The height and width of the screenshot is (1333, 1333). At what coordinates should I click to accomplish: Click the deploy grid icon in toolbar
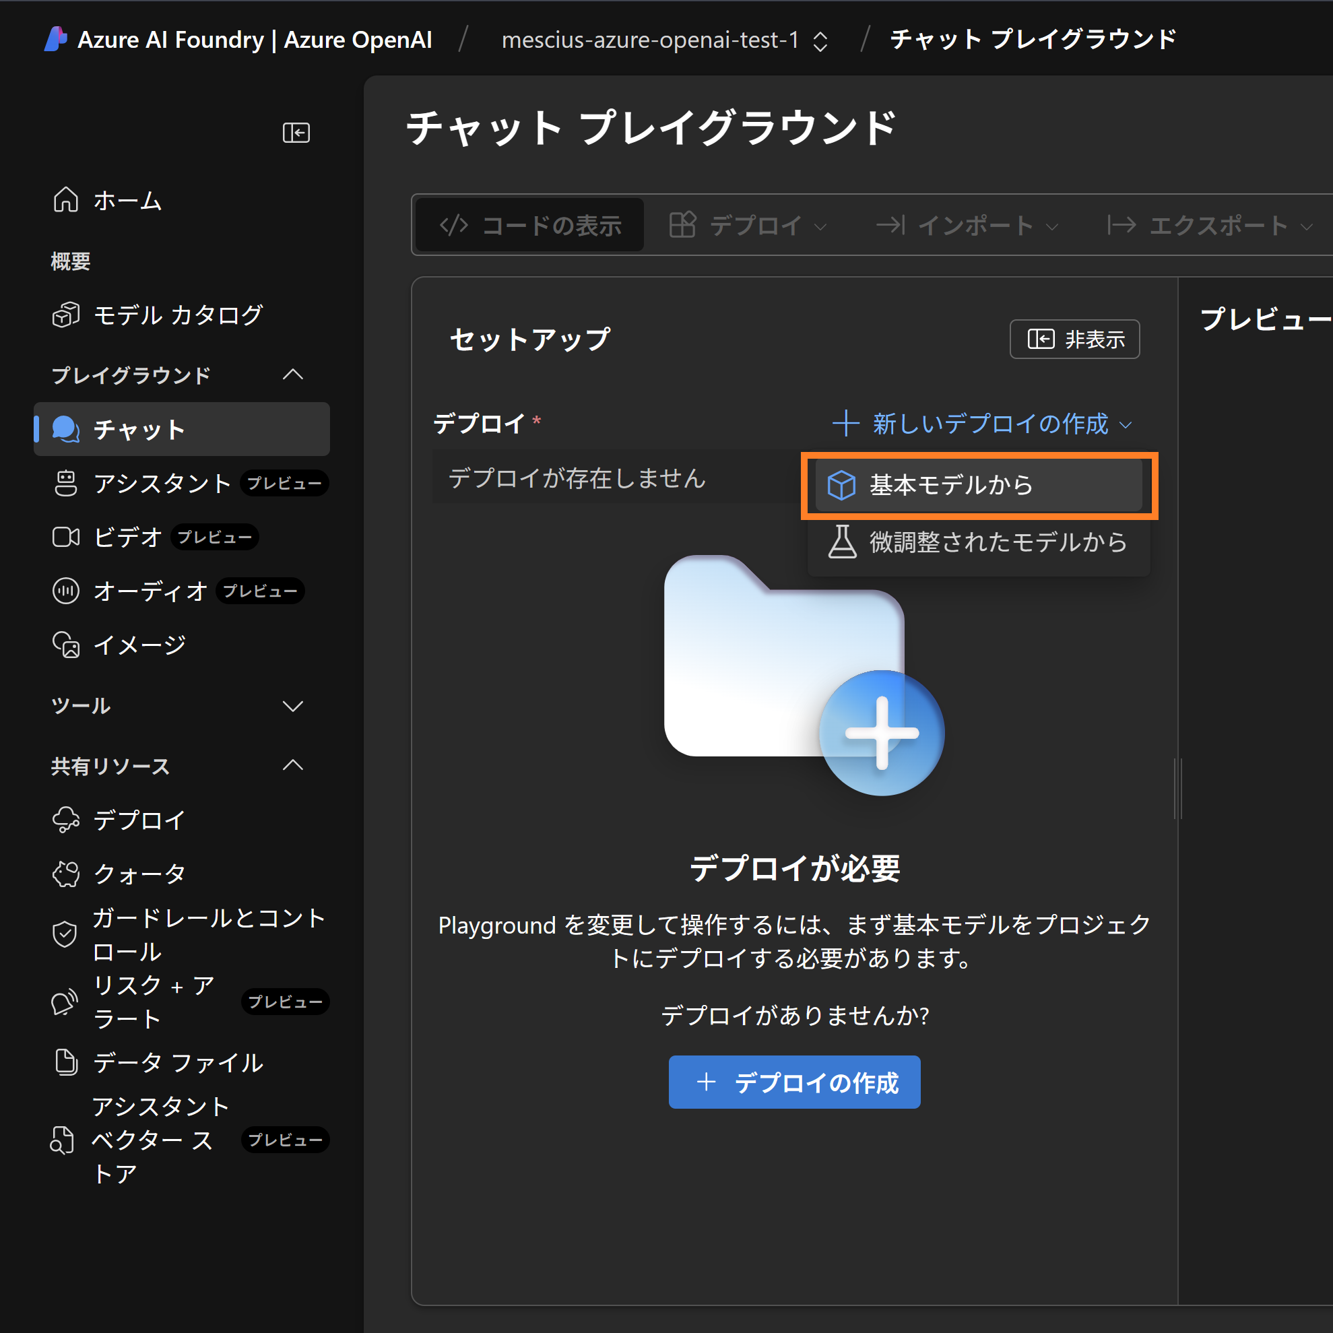click(682, 225)
